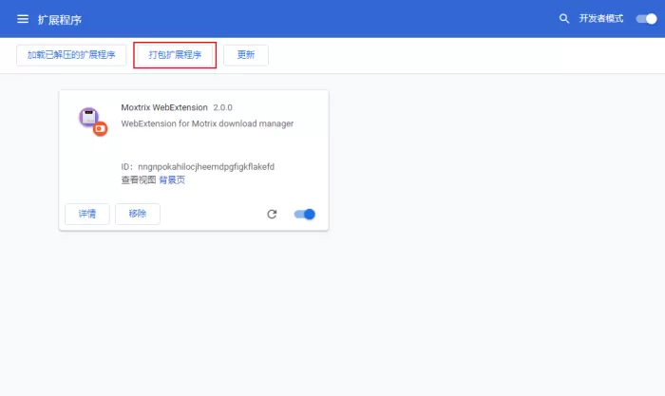Toggle the 开发者模式 developer mode switch

click(x=647, y=19)
